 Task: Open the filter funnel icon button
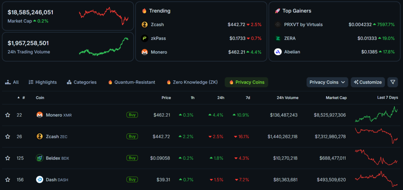[x=393, y=82]
